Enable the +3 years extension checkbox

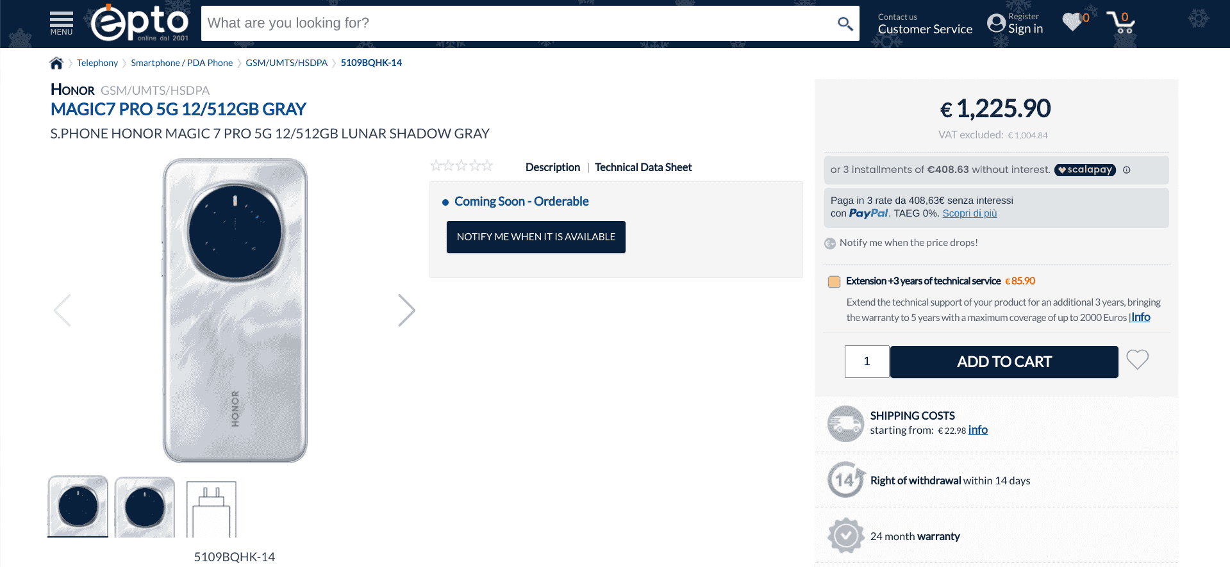834,282
